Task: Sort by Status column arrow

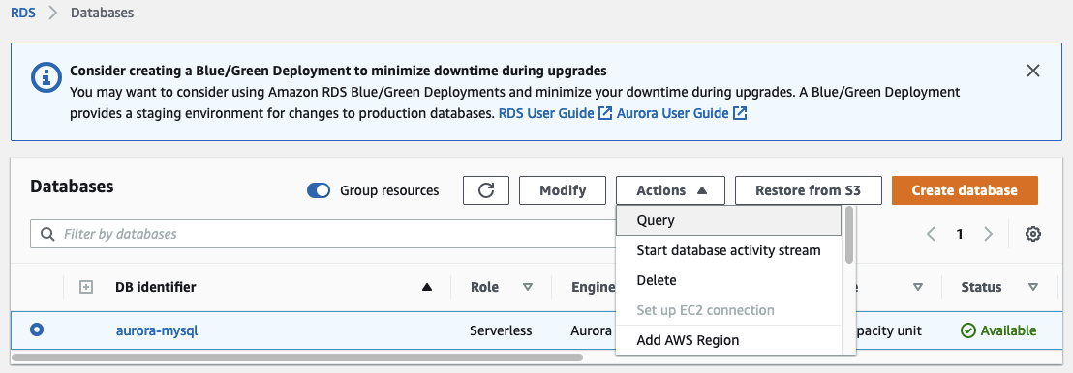Action: pos(1033,288)
